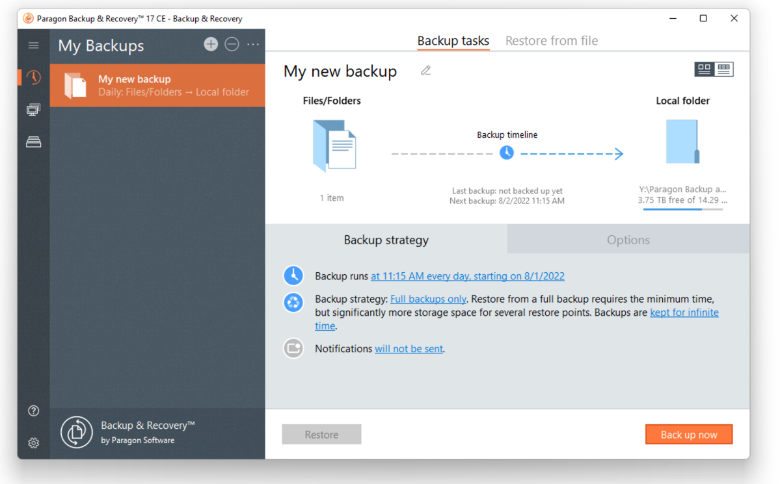The image size is (780, 484).
Task: Open the Options tab
Action: [628, 240]
